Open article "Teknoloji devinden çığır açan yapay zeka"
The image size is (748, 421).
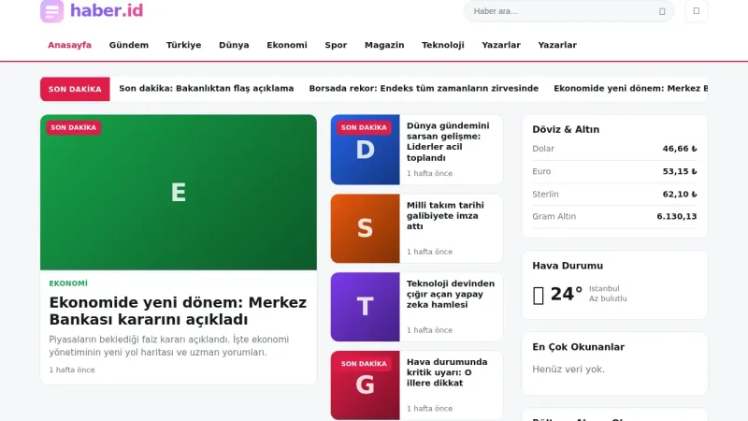(451, 294)
